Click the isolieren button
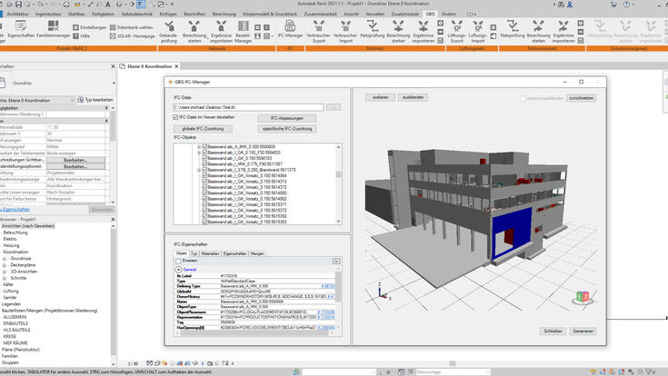This screenshot has width=668, height=376. [380, 97]
